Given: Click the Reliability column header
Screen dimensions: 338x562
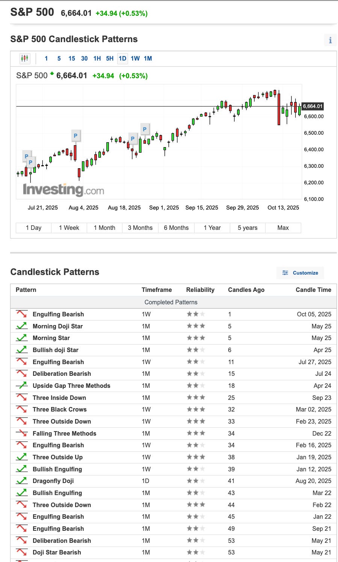Looking at the screenshot, I should tap(200, 290).
